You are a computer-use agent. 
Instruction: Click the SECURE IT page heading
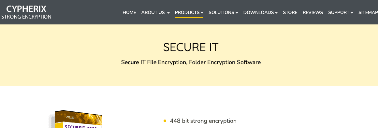click(191, 47)
